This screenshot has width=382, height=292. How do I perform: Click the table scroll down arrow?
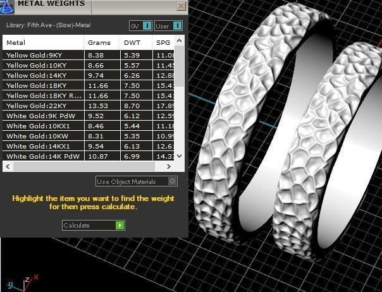coord(180,156)
